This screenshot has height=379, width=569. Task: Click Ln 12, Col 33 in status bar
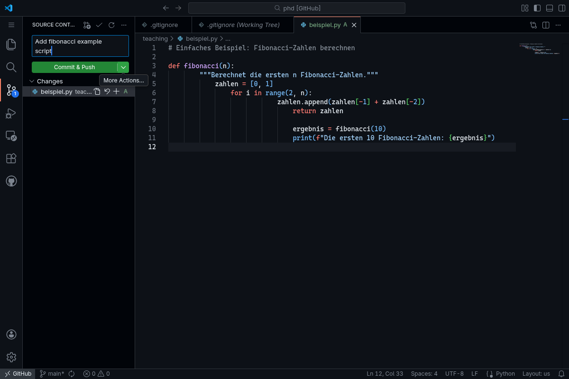tap(385, 374)
